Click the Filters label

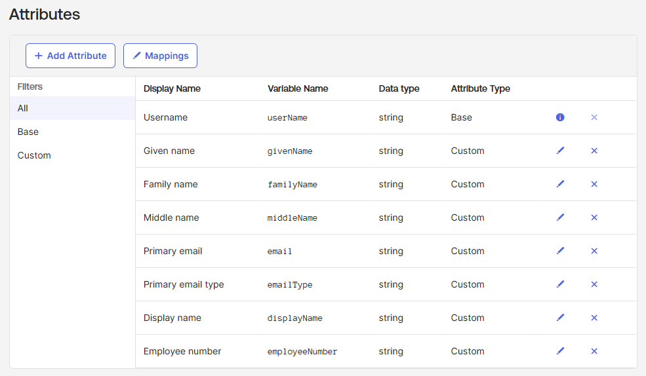tap(30, 86)
